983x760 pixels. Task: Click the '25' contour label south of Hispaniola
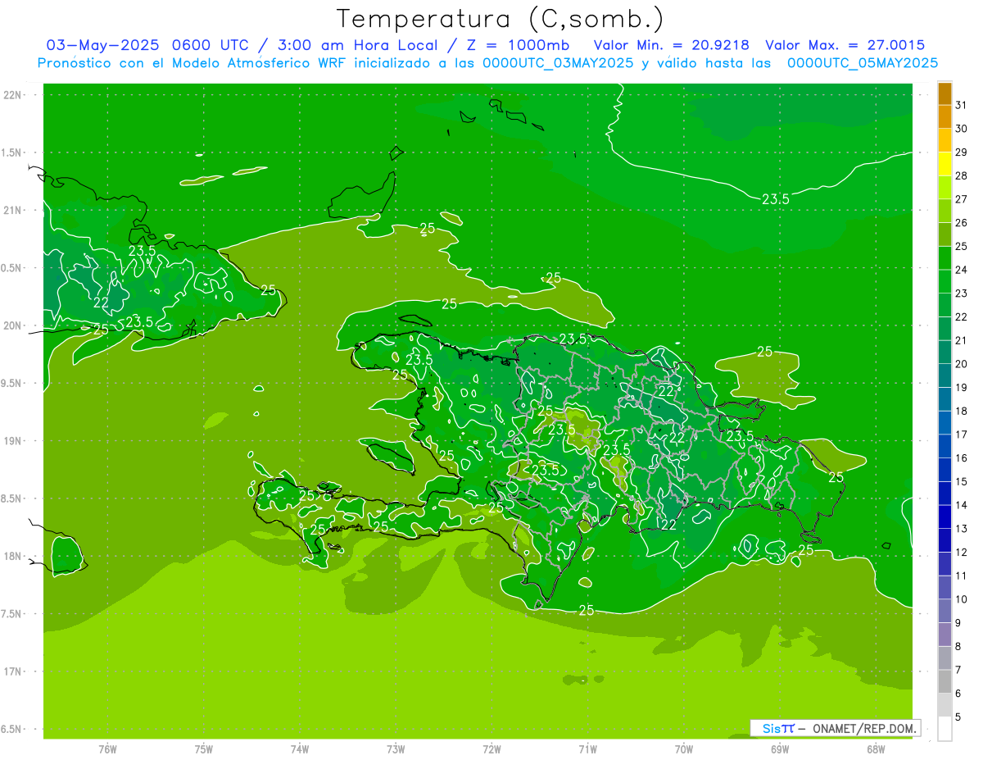coord(587,610)
